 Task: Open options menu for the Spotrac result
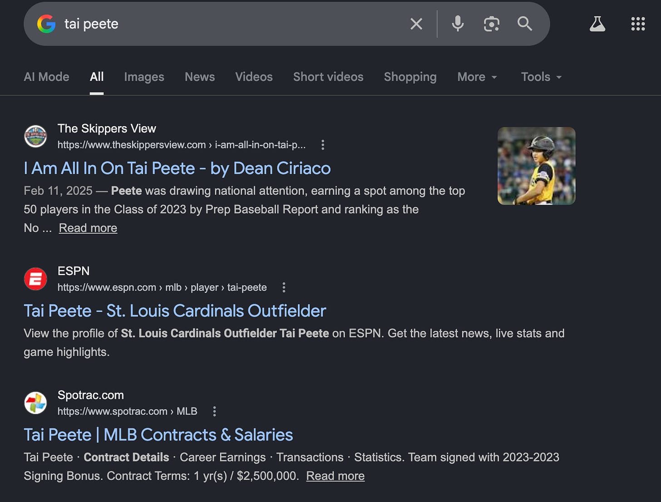coord(214,411)
